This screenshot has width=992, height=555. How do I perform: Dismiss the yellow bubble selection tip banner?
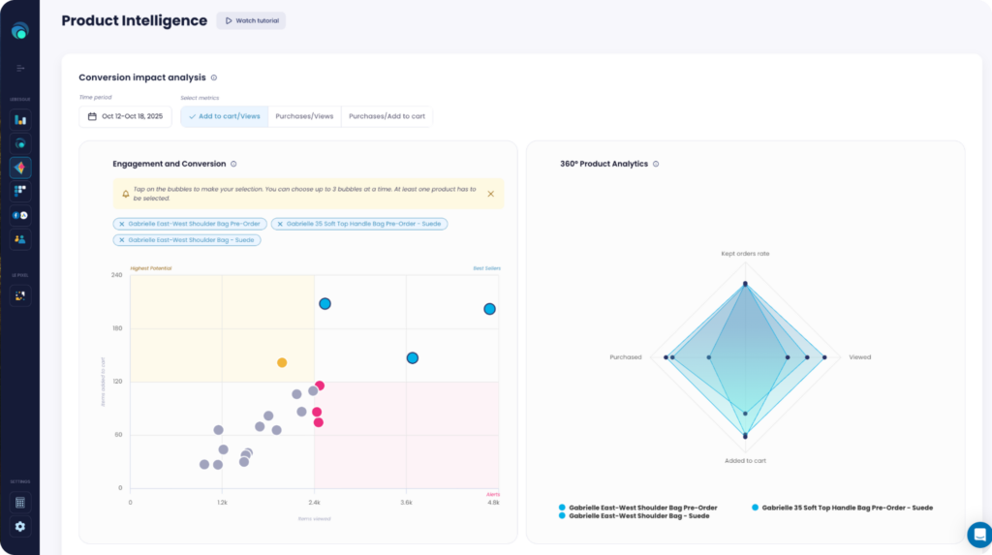pyautogui.click(x=490, y=194)
